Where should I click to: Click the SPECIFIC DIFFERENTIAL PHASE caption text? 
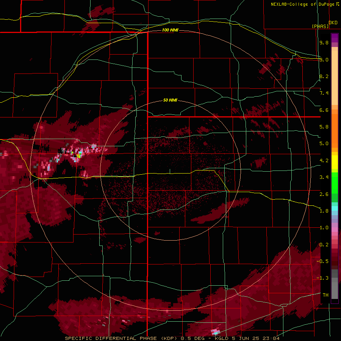[111, 338]
